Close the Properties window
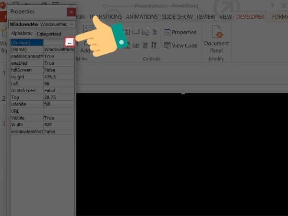 71,12
